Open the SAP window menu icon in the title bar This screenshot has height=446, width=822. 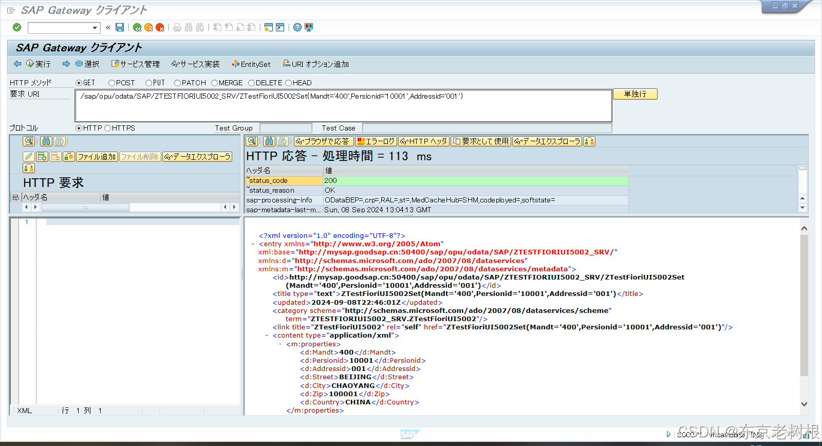coord(11,10)
